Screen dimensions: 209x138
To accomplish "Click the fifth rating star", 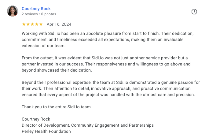I will [x=41, y=24].
